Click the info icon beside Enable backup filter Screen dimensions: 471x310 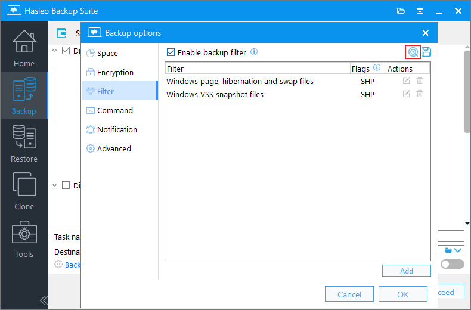click(254, 52)
